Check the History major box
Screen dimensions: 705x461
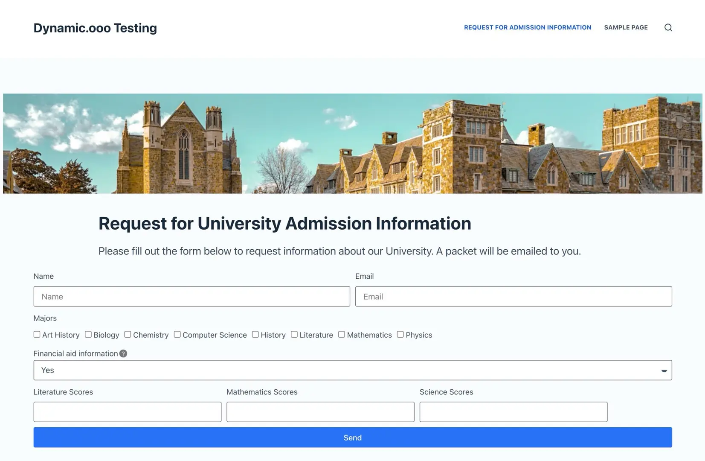point(255,334)
